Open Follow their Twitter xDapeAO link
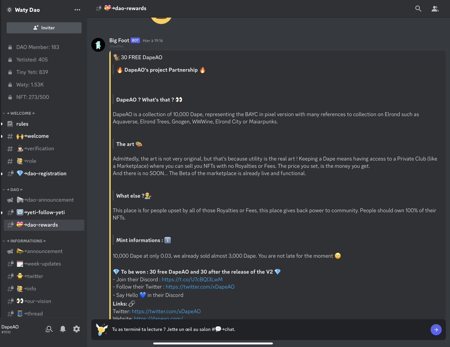 (200, 287)
